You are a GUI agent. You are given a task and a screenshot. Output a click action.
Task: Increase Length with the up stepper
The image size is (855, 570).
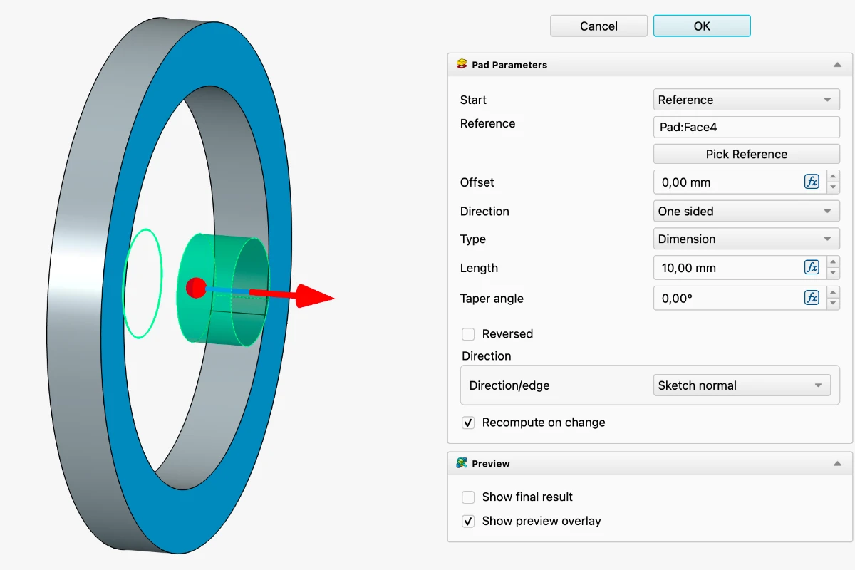(x=833, y=261)
